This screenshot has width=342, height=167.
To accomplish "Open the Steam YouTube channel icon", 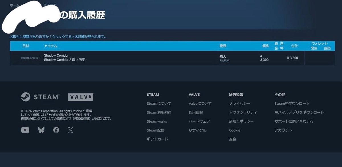I will coord(25,130).
